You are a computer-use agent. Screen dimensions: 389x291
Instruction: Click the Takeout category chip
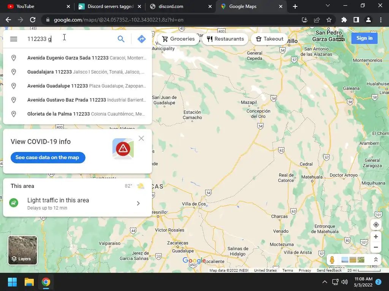tap(269, 39)
